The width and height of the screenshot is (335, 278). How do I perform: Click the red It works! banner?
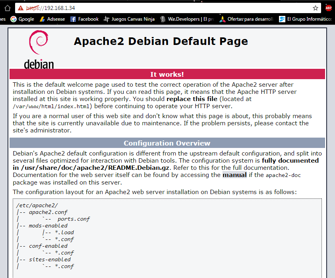(167, 74)
